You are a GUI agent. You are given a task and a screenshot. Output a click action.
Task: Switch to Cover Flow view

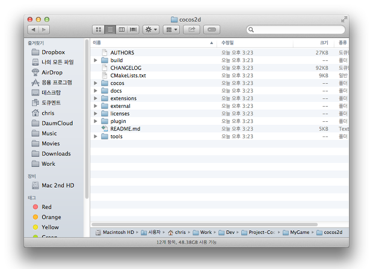pos(133,30)
